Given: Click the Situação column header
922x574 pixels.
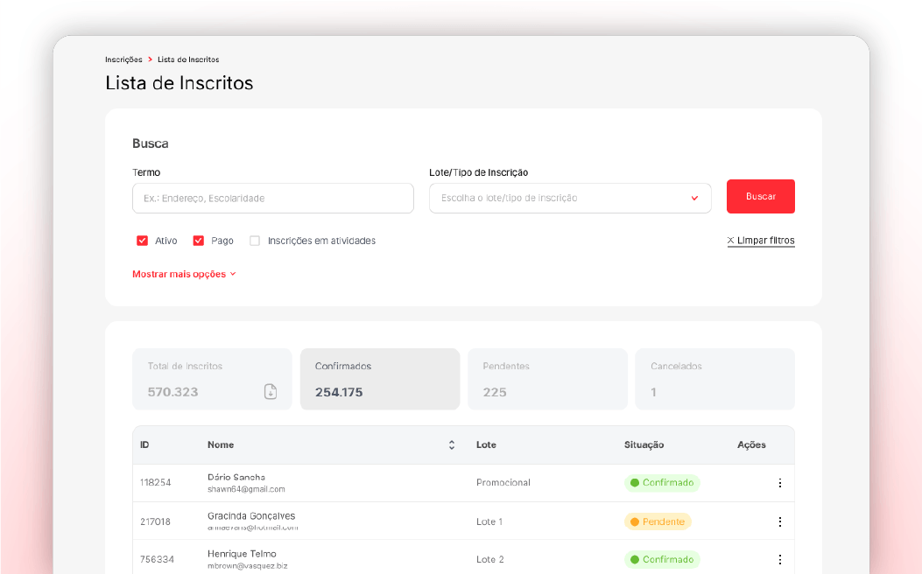Looking at the screenshot, I should pyautogui.click(x=644, y=444).
